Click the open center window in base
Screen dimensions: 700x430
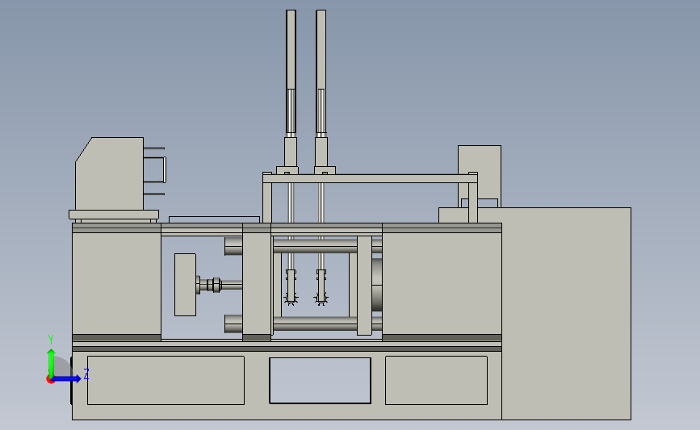tap(320, 381)
